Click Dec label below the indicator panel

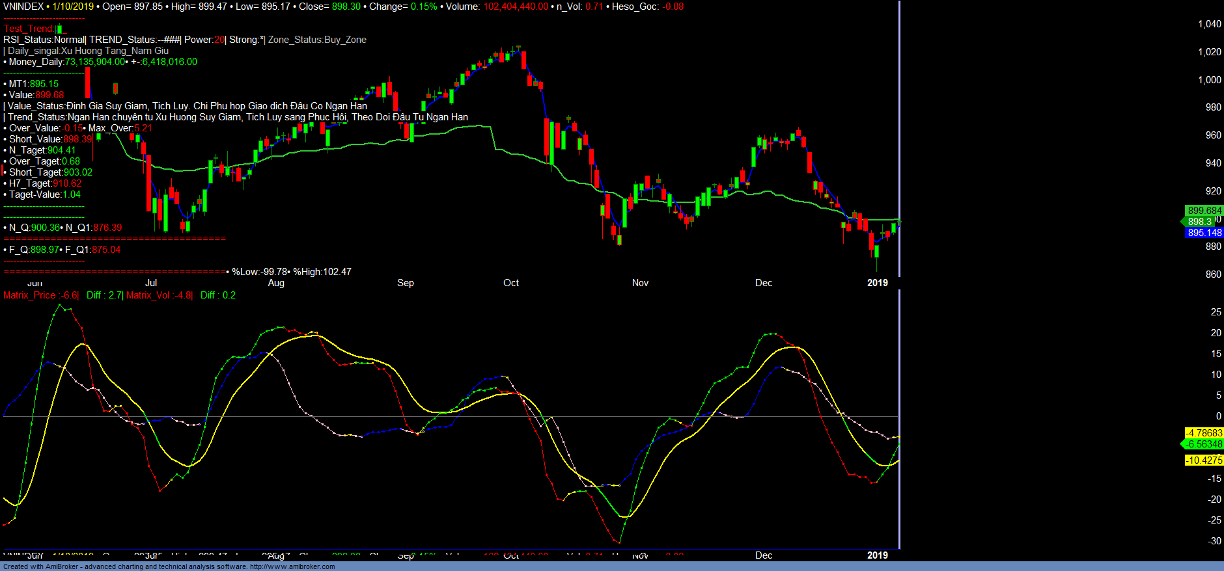763,555
